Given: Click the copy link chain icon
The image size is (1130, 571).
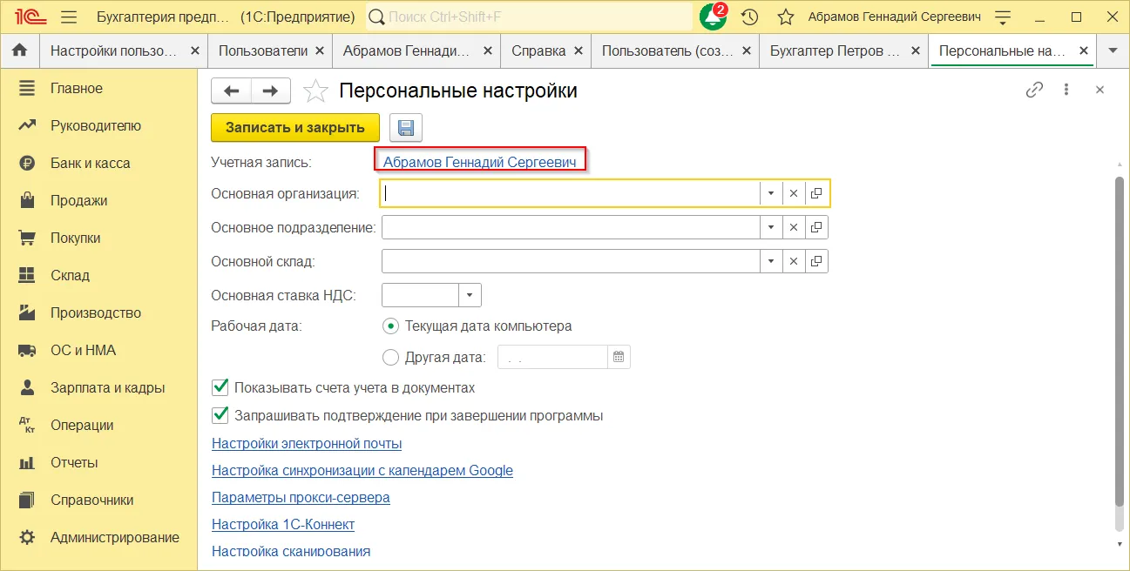Looking at the screenshot, I should tap(1034, 90).
